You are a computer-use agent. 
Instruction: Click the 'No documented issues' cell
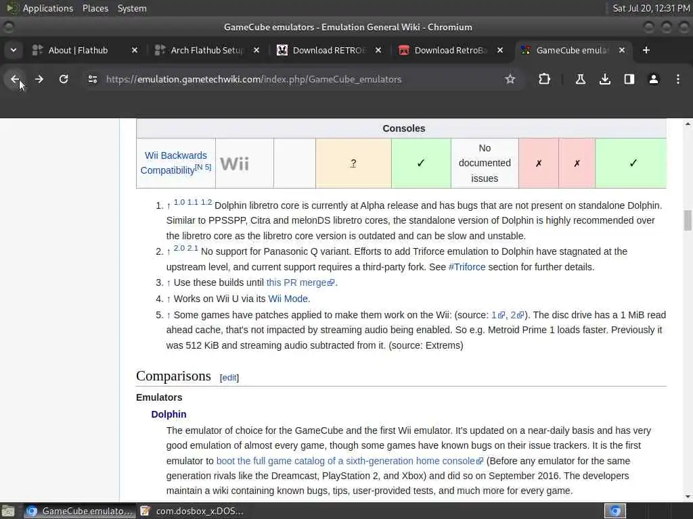[x=485, y=164]
